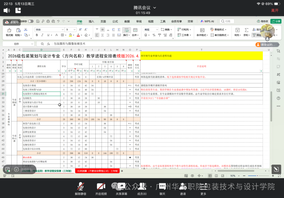This screenshot has width=284, height=198.
Task: Open filter dropdown for 课程名称 column
Action: (x=59, y=71)
